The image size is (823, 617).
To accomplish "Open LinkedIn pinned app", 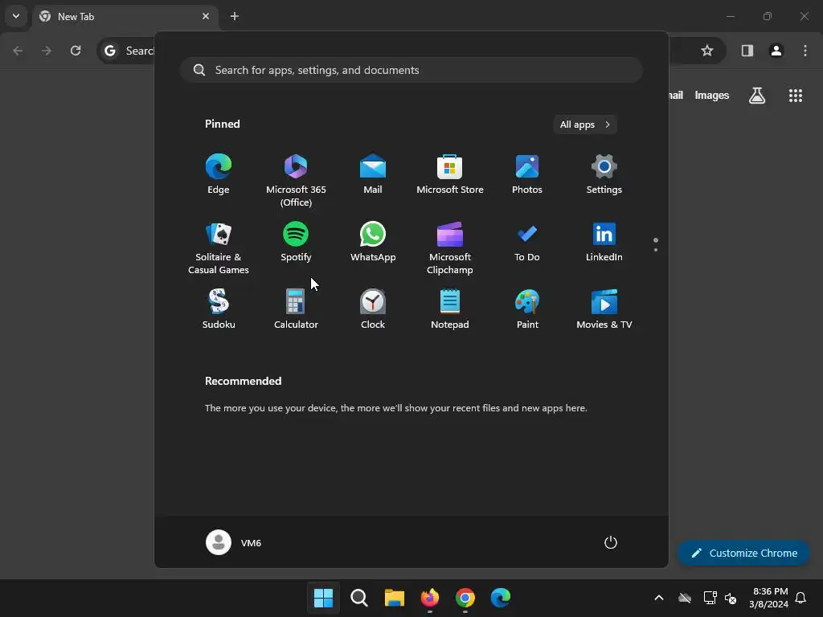I will [604, 242].
